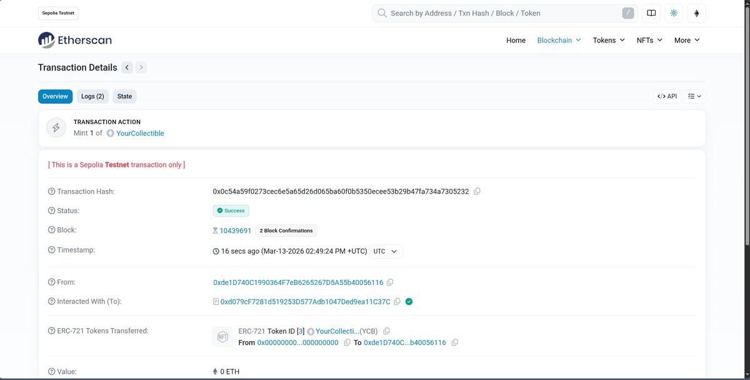
Task: Click the 2 Block Confirmations badge
Action: [286, 230]
